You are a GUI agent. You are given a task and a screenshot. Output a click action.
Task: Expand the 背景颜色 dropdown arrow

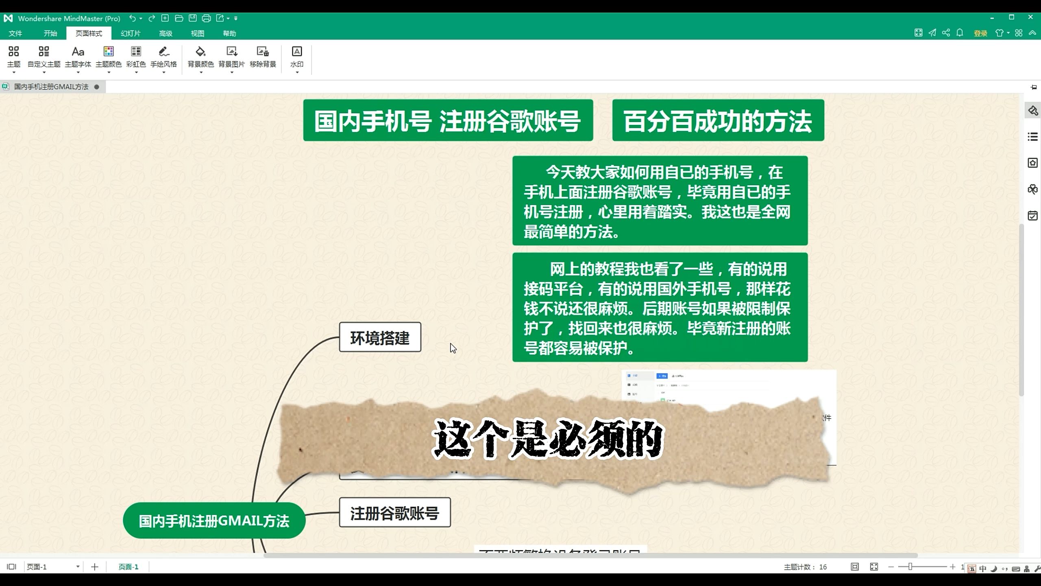[201, 72]
